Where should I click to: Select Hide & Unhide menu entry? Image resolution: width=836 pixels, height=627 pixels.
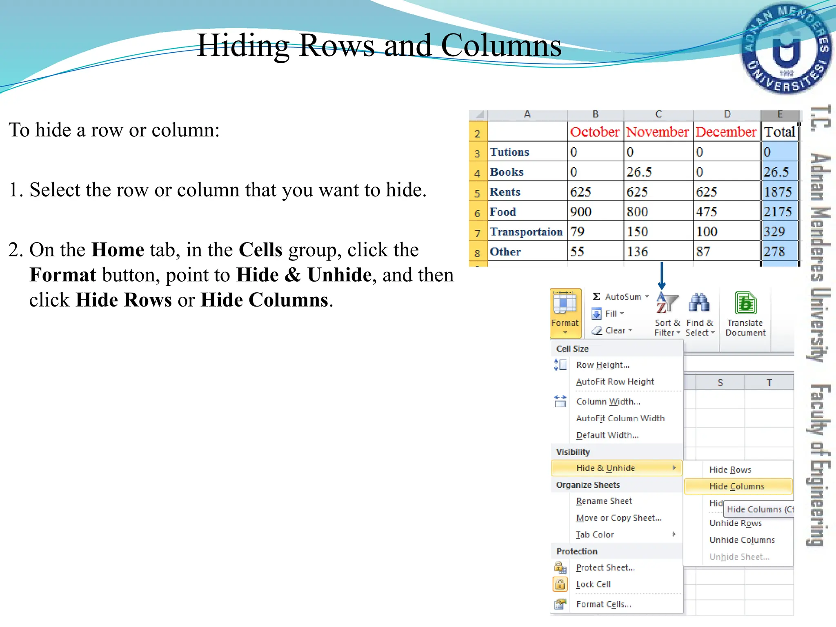point(617,468)
